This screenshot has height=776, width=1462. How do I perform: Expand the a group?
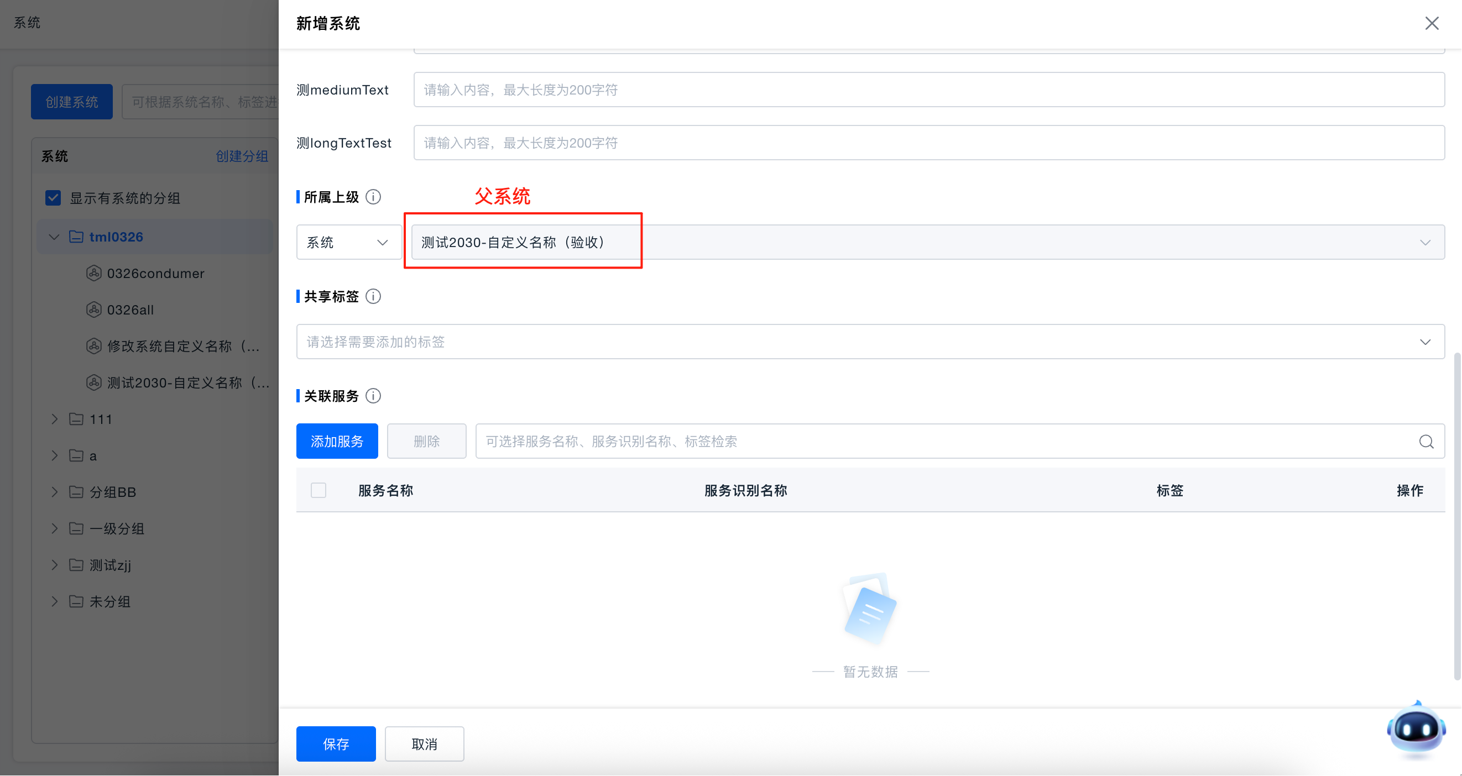(55, 455)
